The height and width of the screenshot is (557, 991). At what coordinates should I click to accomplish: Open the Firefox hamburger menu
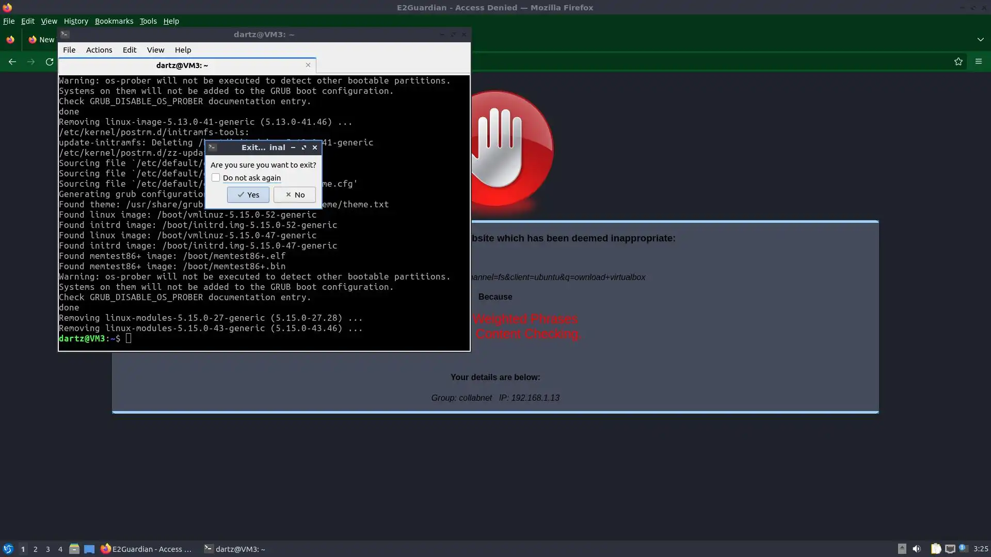[979, 62]
